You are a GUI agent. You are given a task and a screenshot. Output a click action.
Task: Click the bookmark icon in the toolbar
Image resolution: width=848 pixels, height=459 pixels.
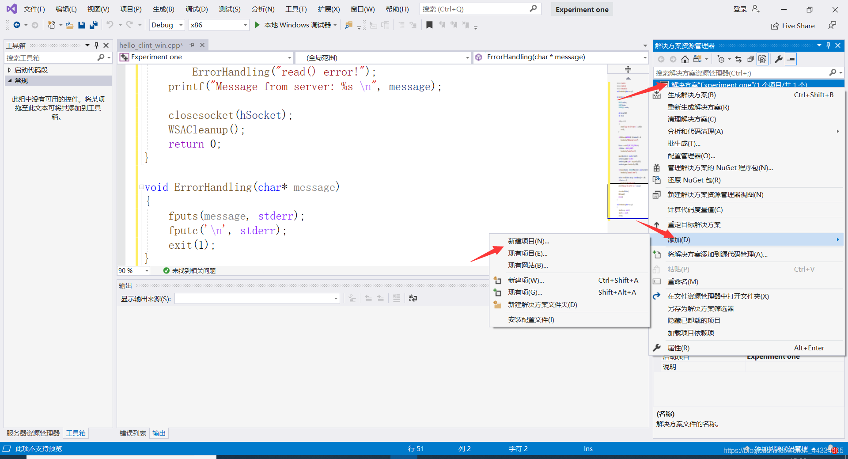[x=429, y=25]
